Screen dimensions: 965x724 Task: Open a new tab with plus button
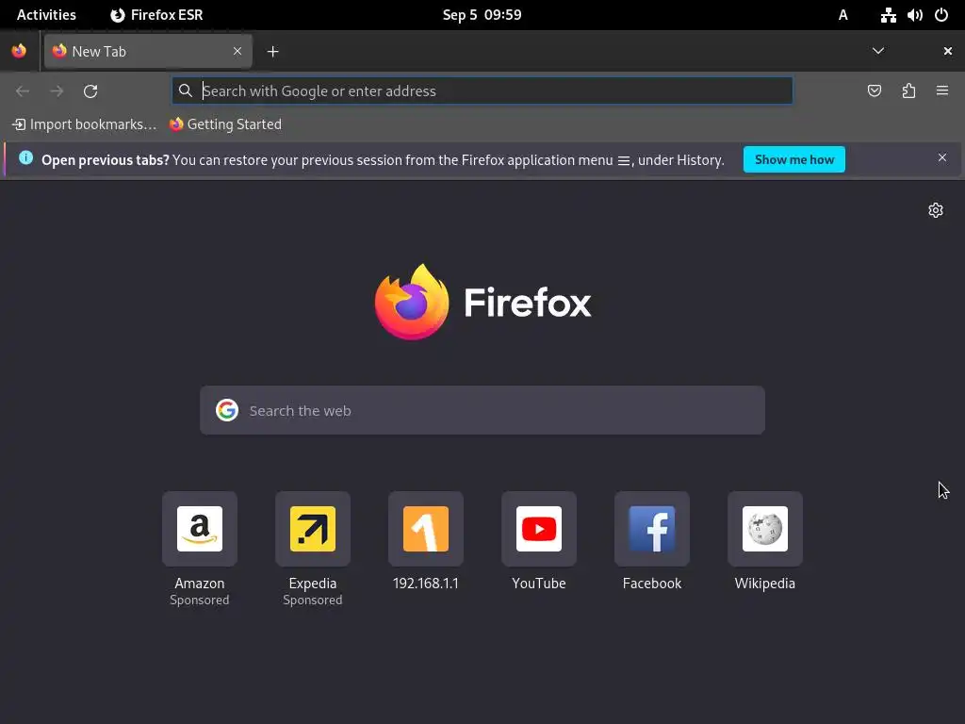coord(272,52)
